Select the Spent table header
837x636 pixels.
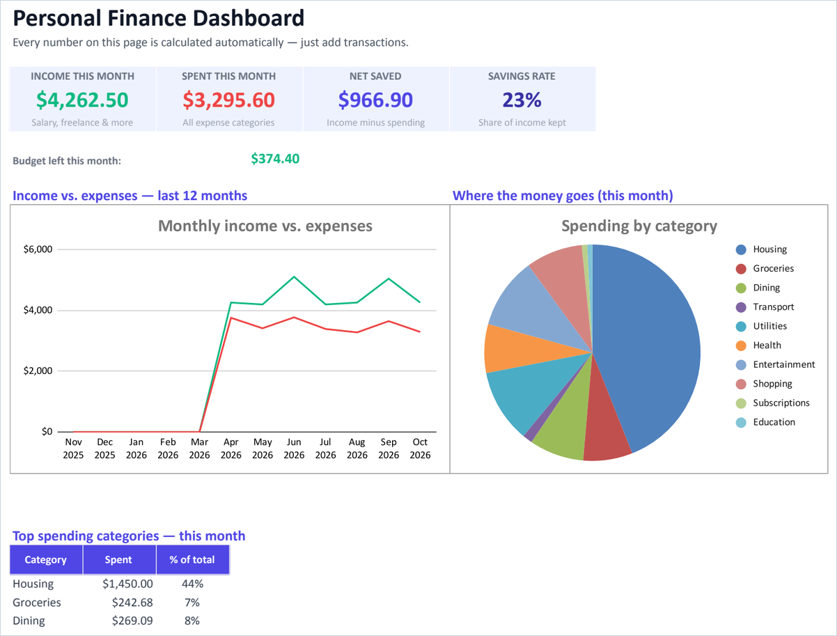point(118,559)
